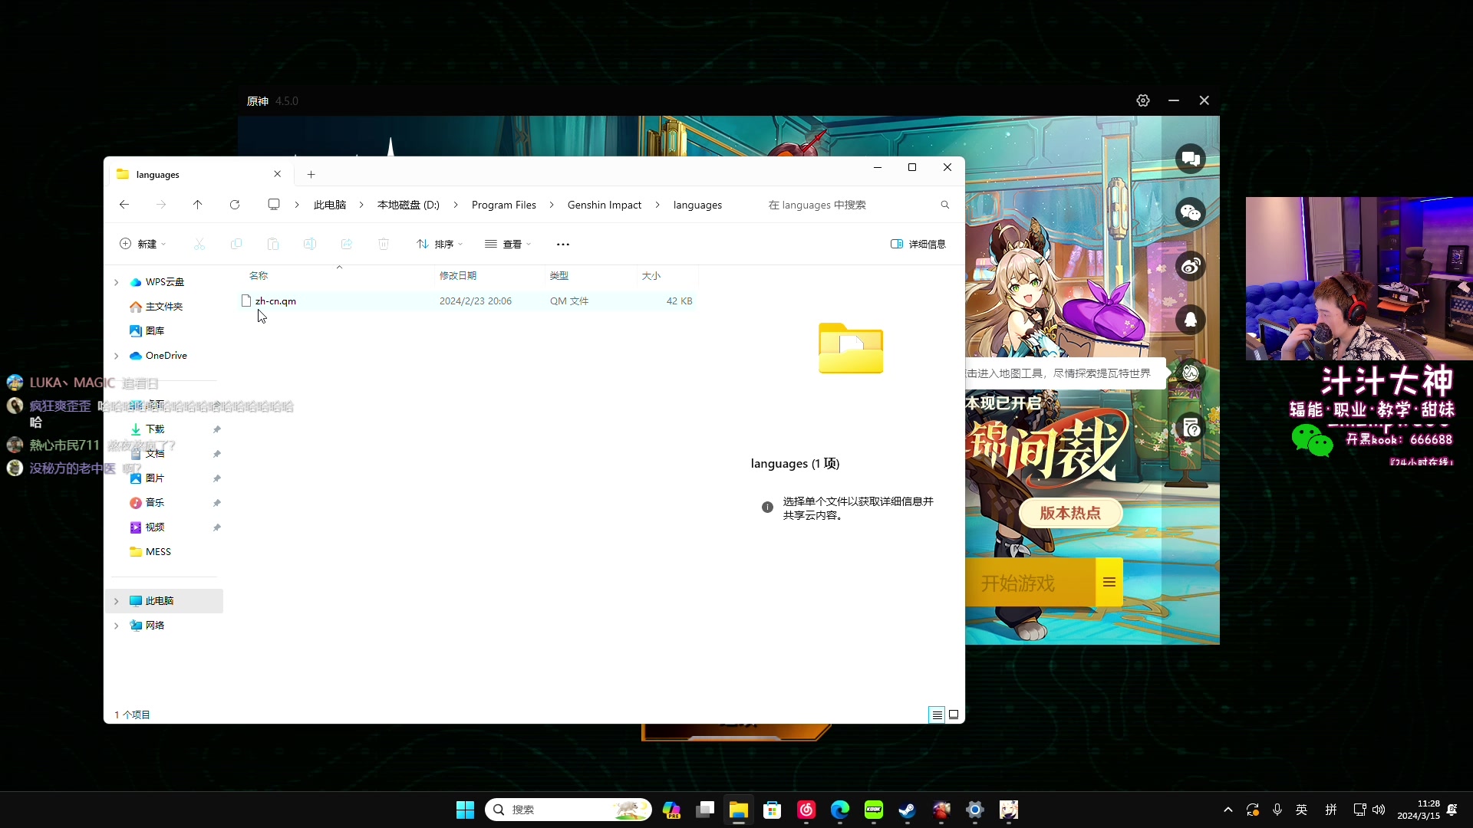Click the rename icon in toolbar
The width and height of the screenshot is (1473, 828).
pos(310,244)
